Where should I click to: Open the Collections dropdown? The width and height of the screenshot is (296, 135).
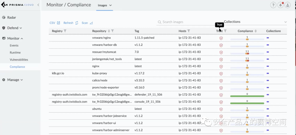pyautogui.click(x=255, y=22)
